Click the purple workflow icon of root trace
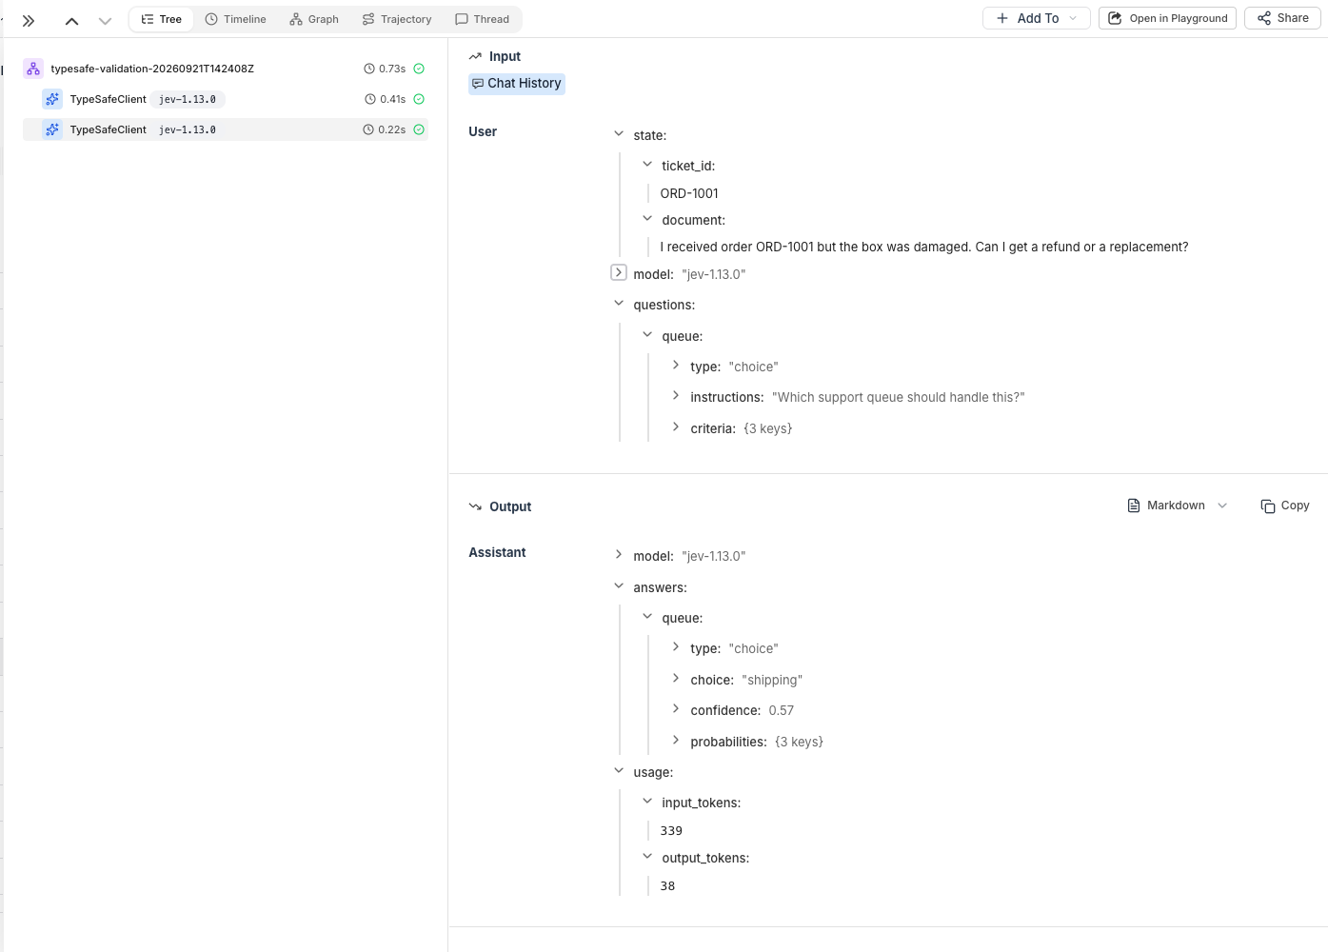The image size is (1328, 952). pos(33,69)
